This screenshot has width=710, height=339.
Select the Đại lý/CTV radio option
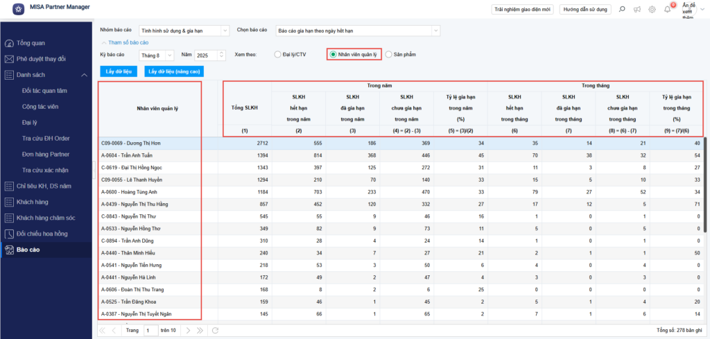[x=278, y=54]
